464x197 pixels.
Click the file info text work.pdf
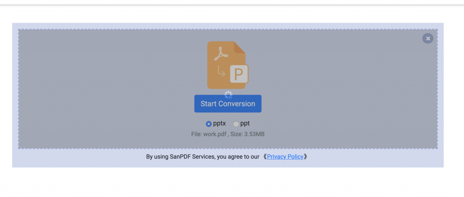click(228, 135)
